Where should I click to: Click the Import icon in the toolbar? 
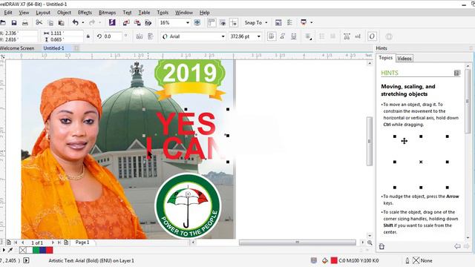tap(126, 23)
